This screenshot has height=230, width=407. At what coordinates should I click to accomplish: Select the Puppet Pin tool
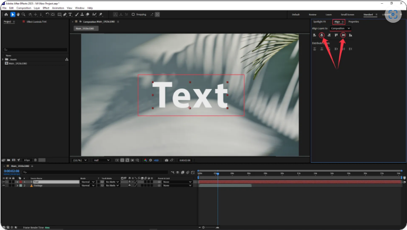click(x=101, y=14)
